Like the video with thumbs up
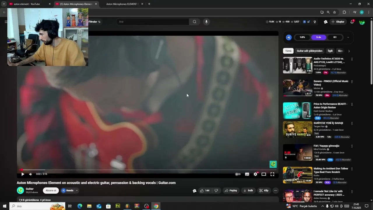This screenshot has width=373, height=210. click(205, 190)
